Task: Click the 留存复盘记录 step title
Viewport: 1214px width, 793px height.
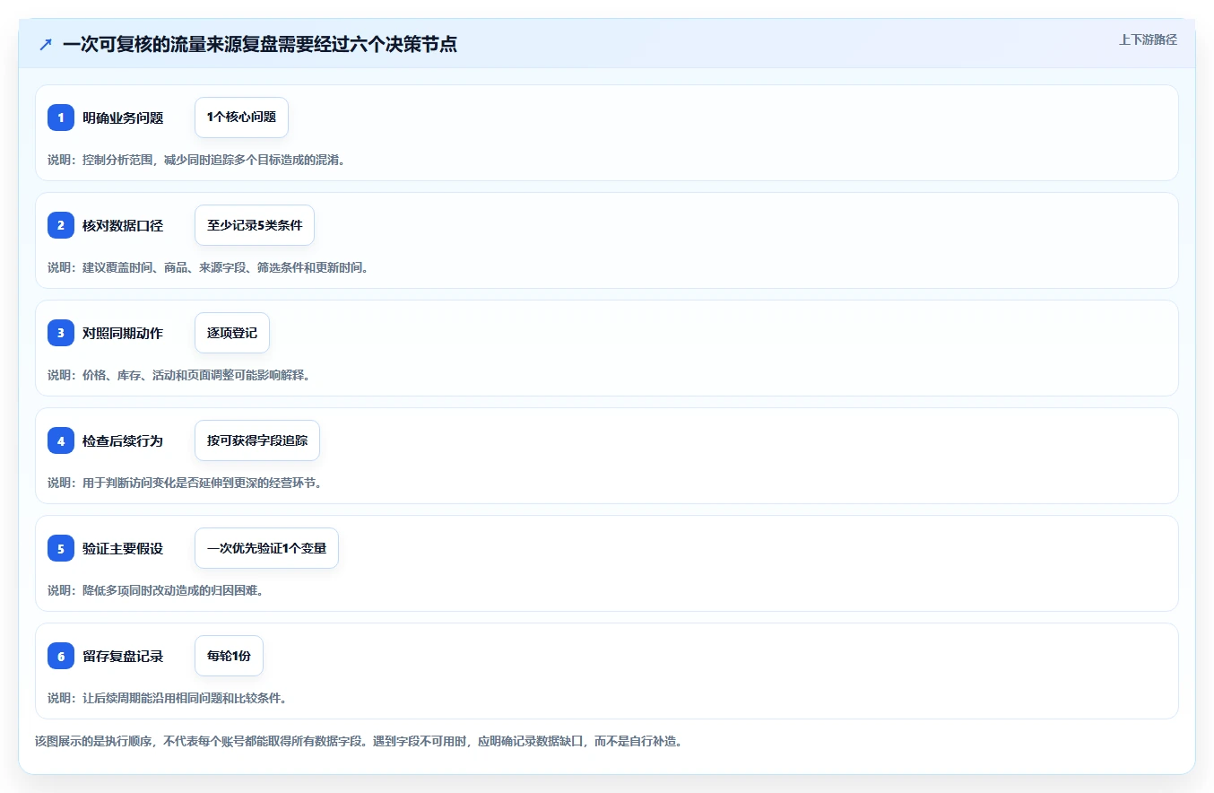Action: [123, 656]
